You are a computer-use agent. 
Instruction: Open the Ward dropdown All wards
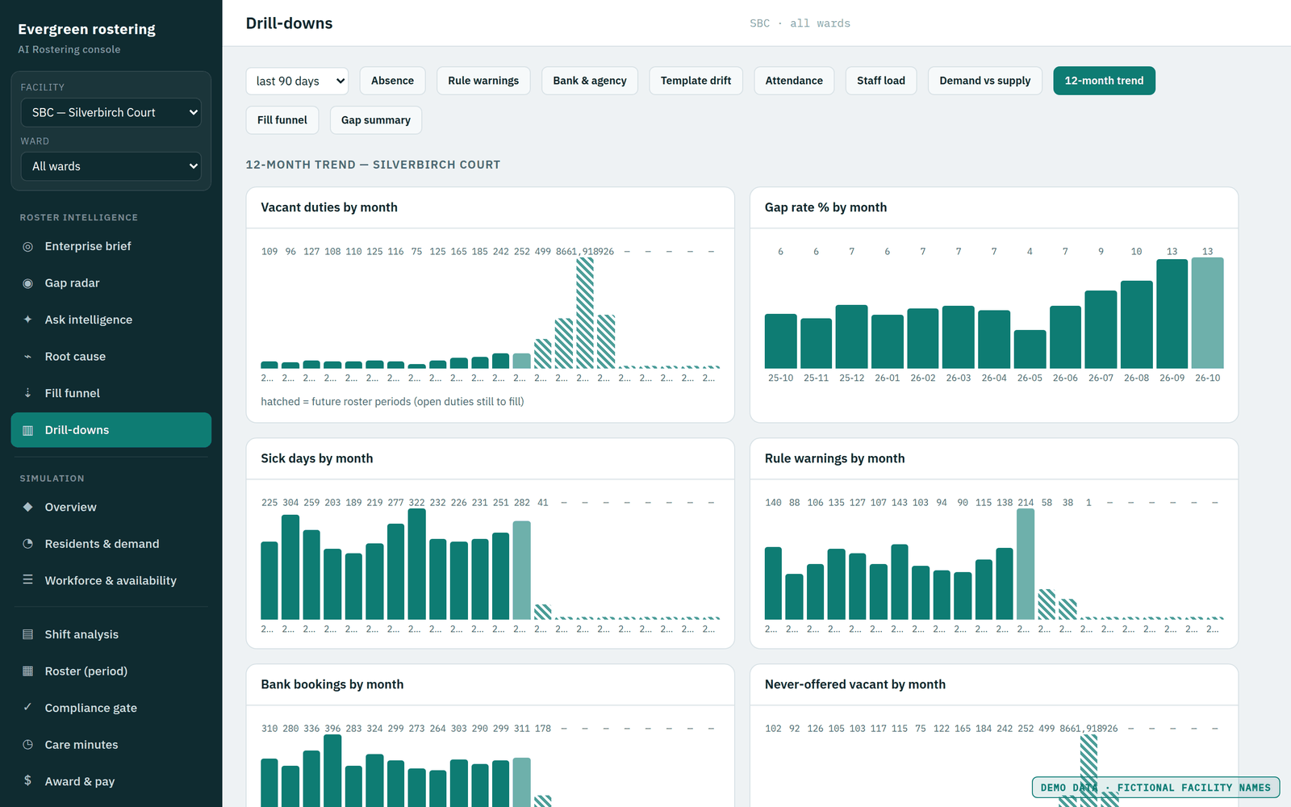click(x=111, y=166)
